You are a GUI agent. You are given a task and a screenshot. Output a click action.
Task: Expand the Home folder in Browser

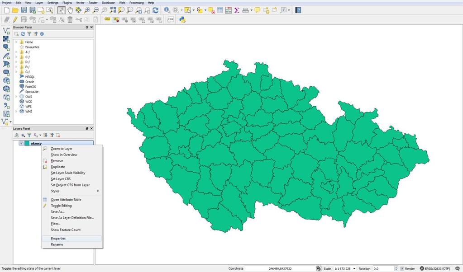[16, 42]
